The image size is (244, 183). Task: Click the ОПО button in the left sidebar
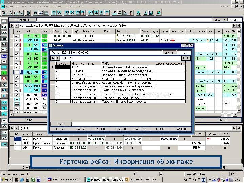point(4,38)
